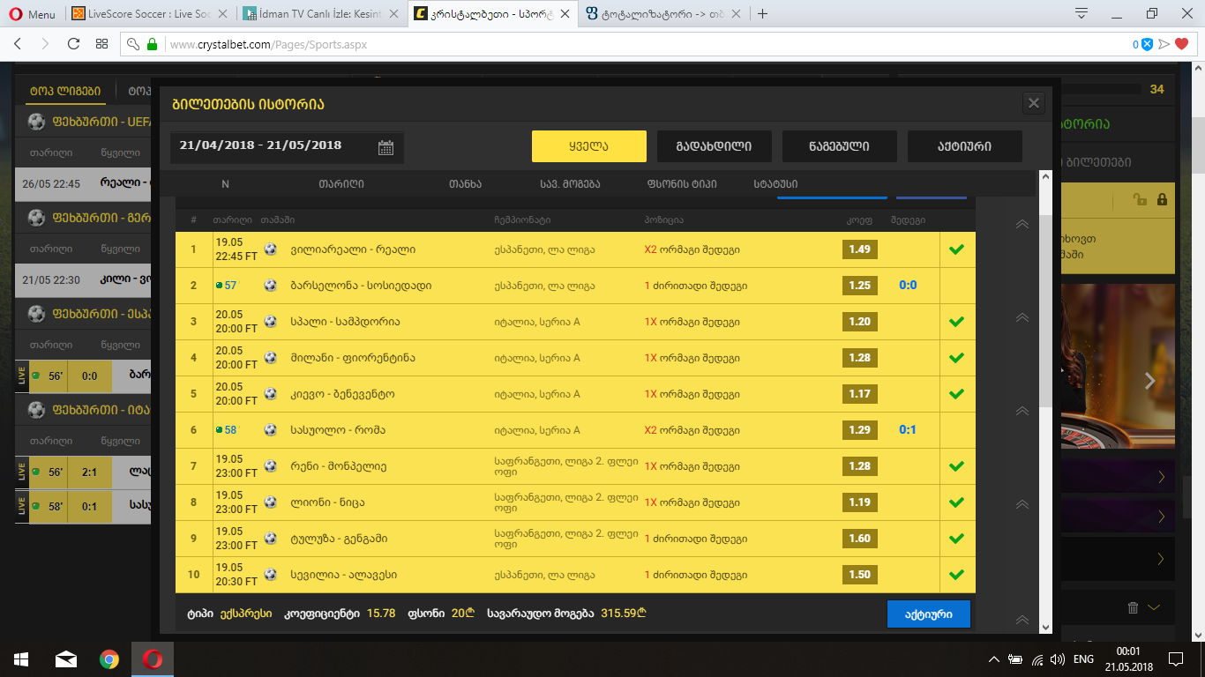Viewport: 1205px width, 677px height.
Task: Expand the chevron beside the trash icon
Action: pos(1153,607)
